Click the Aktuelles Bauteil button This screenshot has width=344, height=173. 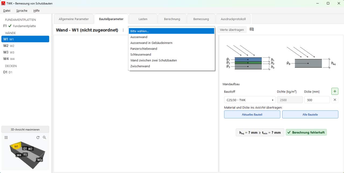click(x=252, y=114)
